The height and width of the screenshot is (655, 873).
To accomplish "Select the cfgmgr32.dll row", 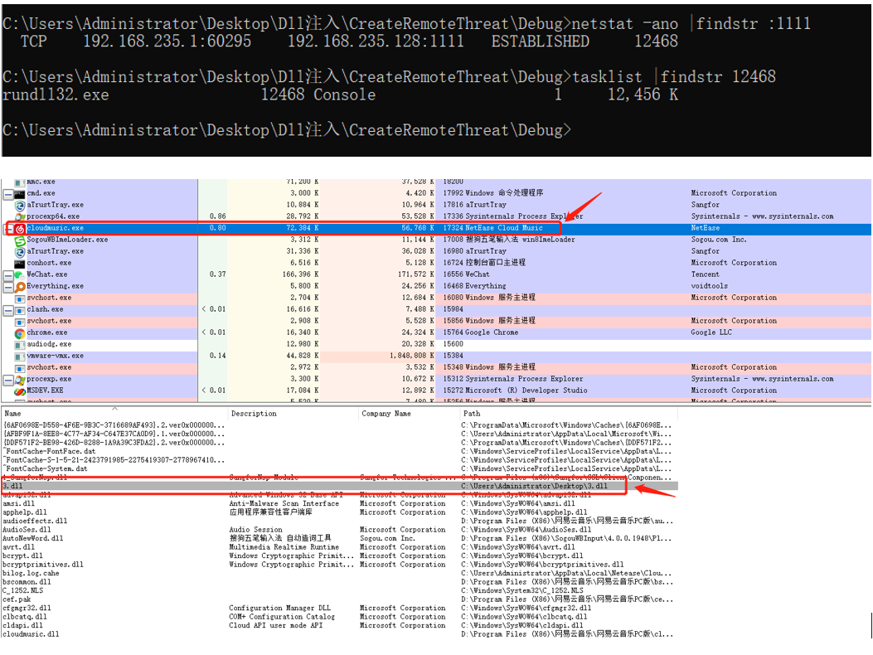I will (x=339, y=609).
